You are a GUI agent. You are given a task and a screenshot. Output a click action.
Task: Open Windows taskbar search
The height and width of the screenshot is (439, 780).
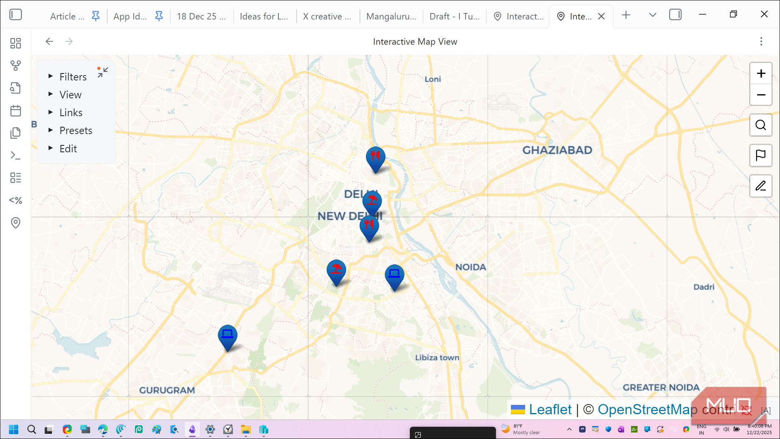click(x=32, y=430)
